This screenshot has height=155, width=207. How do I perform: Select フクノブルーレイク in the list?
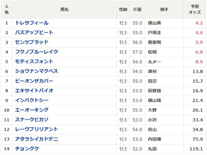click(x=36, y=52)
